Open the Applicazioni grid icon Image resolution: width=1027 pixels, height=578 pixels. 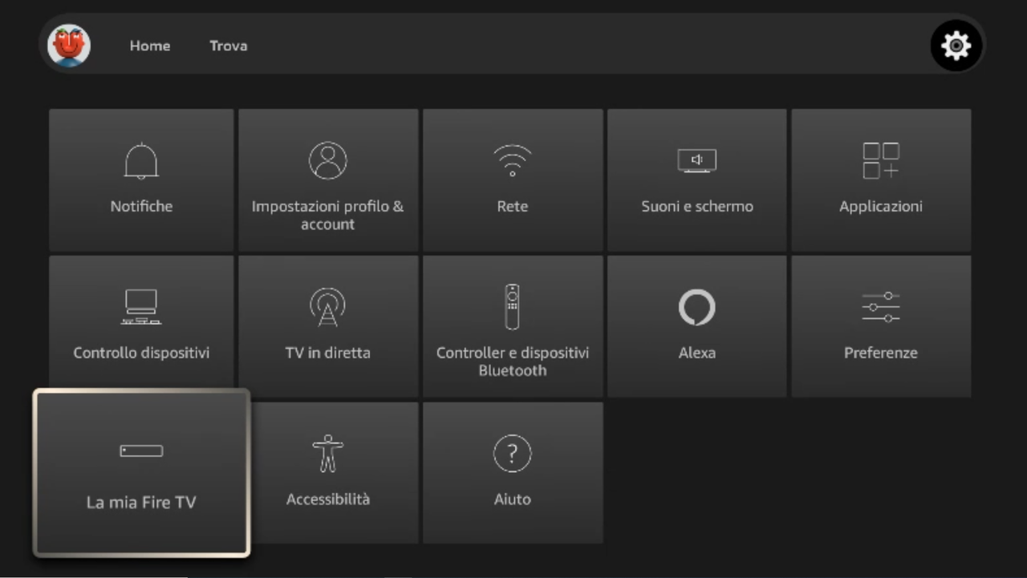click(x=881, y=160)
